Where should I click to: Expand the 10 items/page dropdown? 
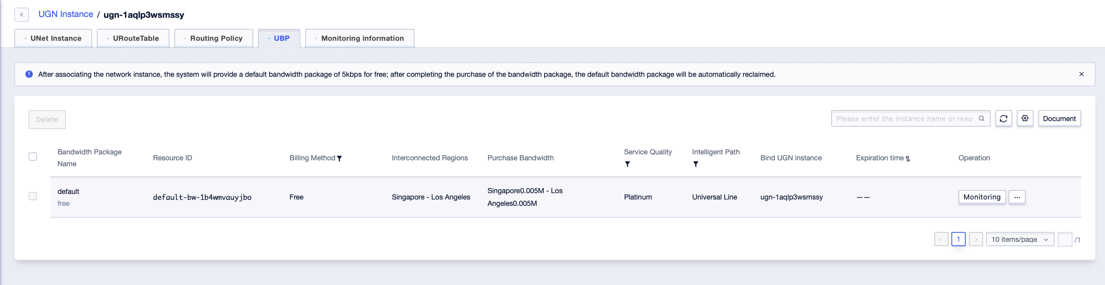pyautogui.click(x=1020, y=239)
